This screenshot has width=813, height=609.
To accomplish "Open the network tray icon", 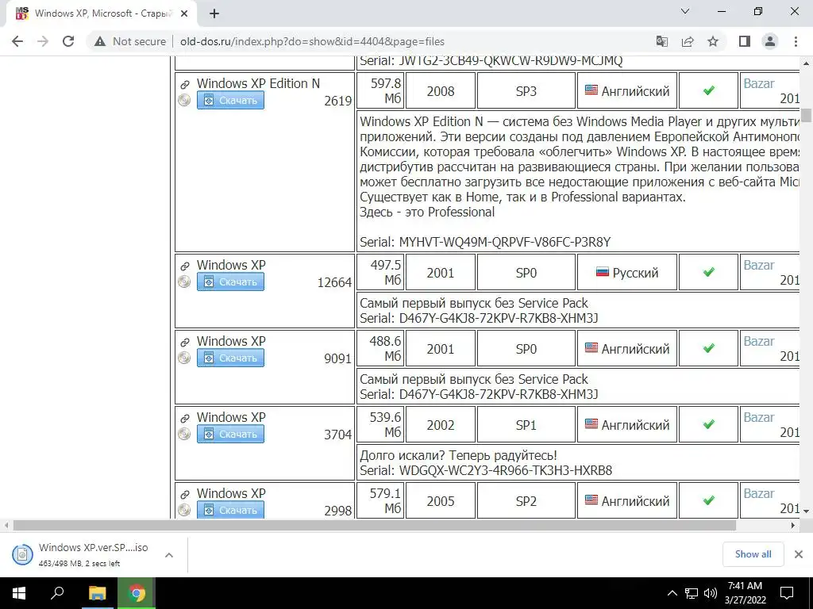I will click(692, 593).
